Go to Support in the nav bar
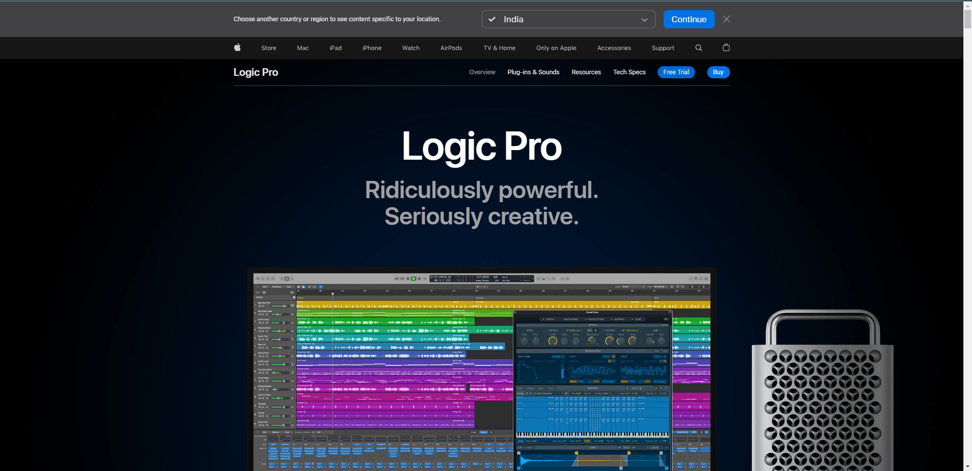The image size is (972, 471). coord(663,48)
